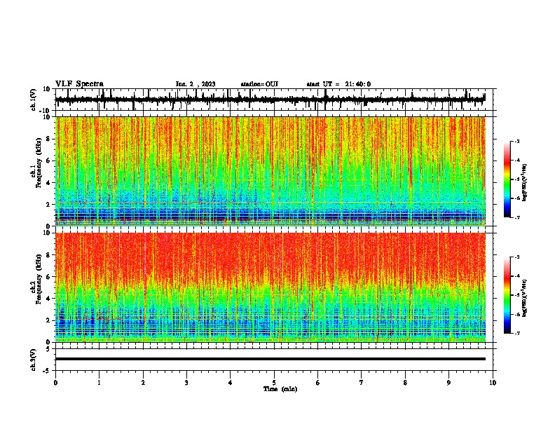Viewport: 555px width, 429px height.
Task: Click inside the ch.1 frequency spectrogram
Action: (x=270, y=171)
